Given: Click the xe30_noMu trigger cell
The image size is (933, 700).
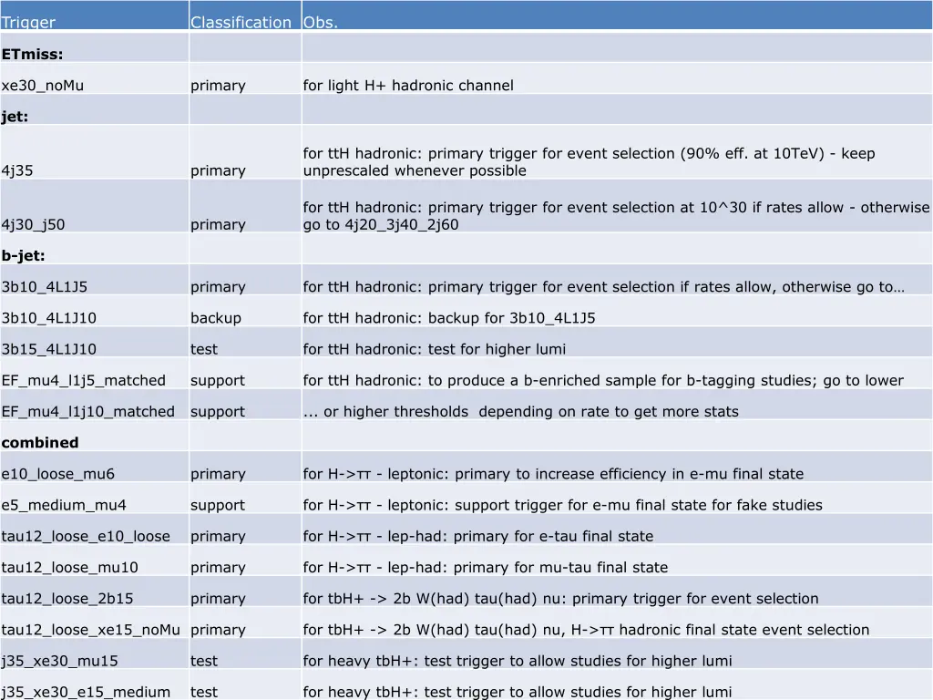Looking at the screenshot, I should [x=94, y=78].
